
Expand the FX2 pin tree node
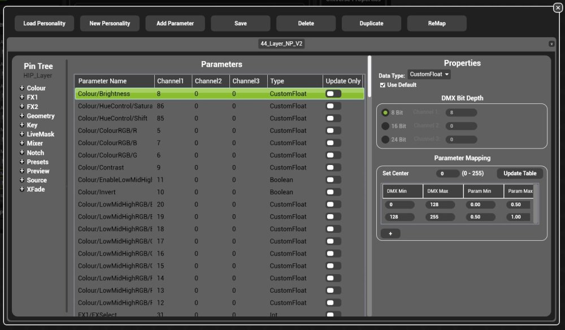coord(22,107)
